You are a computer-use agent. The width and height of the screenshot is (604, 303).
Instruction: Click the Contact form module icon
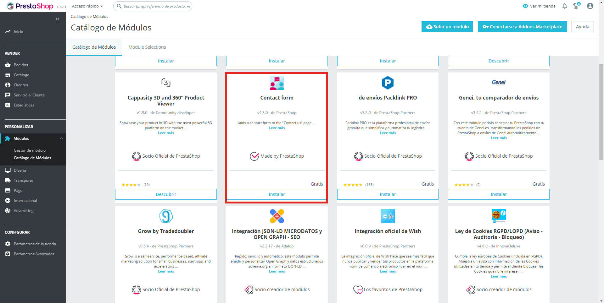[277, 83]
